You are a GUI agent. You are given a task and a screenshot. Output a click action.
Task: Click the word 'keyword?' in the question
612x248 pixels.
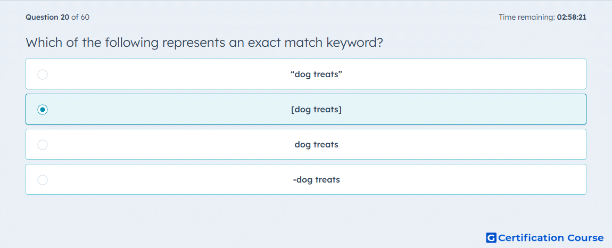pos(353,43)
